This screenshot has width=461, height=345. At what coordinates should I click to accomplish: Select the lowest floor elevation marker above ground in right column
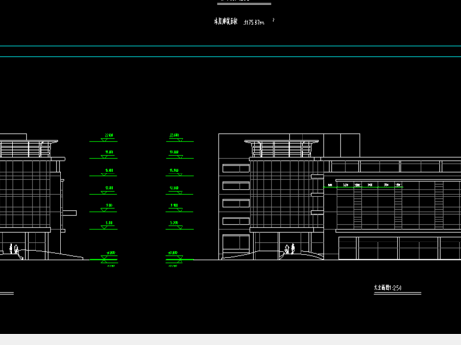(x=180, y=226)
